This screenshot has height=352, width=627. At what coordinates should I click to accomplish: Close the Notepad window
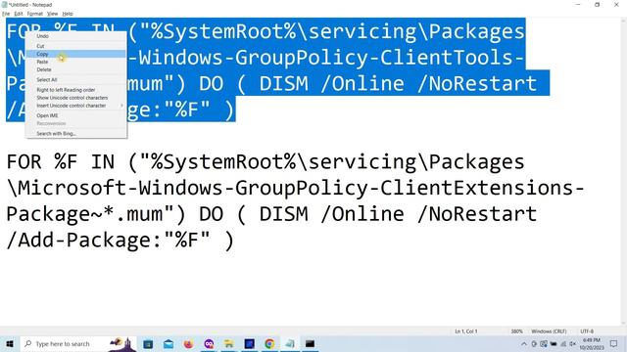616,5
